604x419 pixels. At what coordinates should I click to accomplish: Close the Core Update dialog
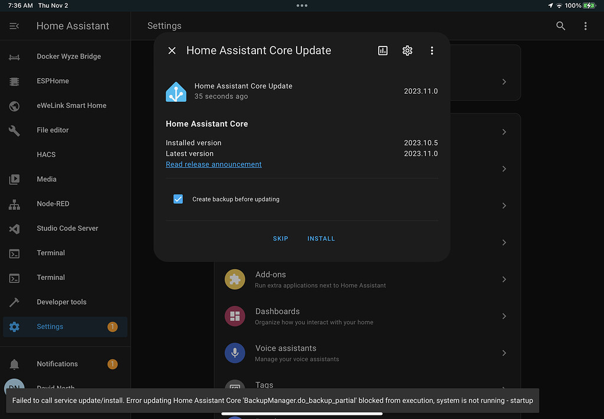click(172, 51)
